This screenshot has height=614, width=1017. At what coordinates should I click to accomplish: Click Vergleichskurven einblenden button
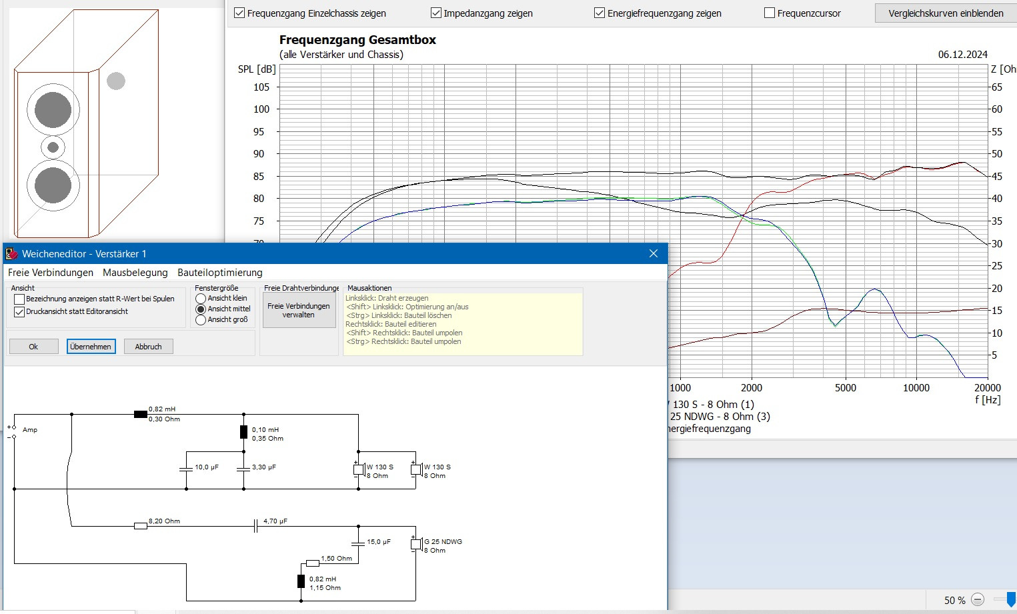(x=945, y=13)
